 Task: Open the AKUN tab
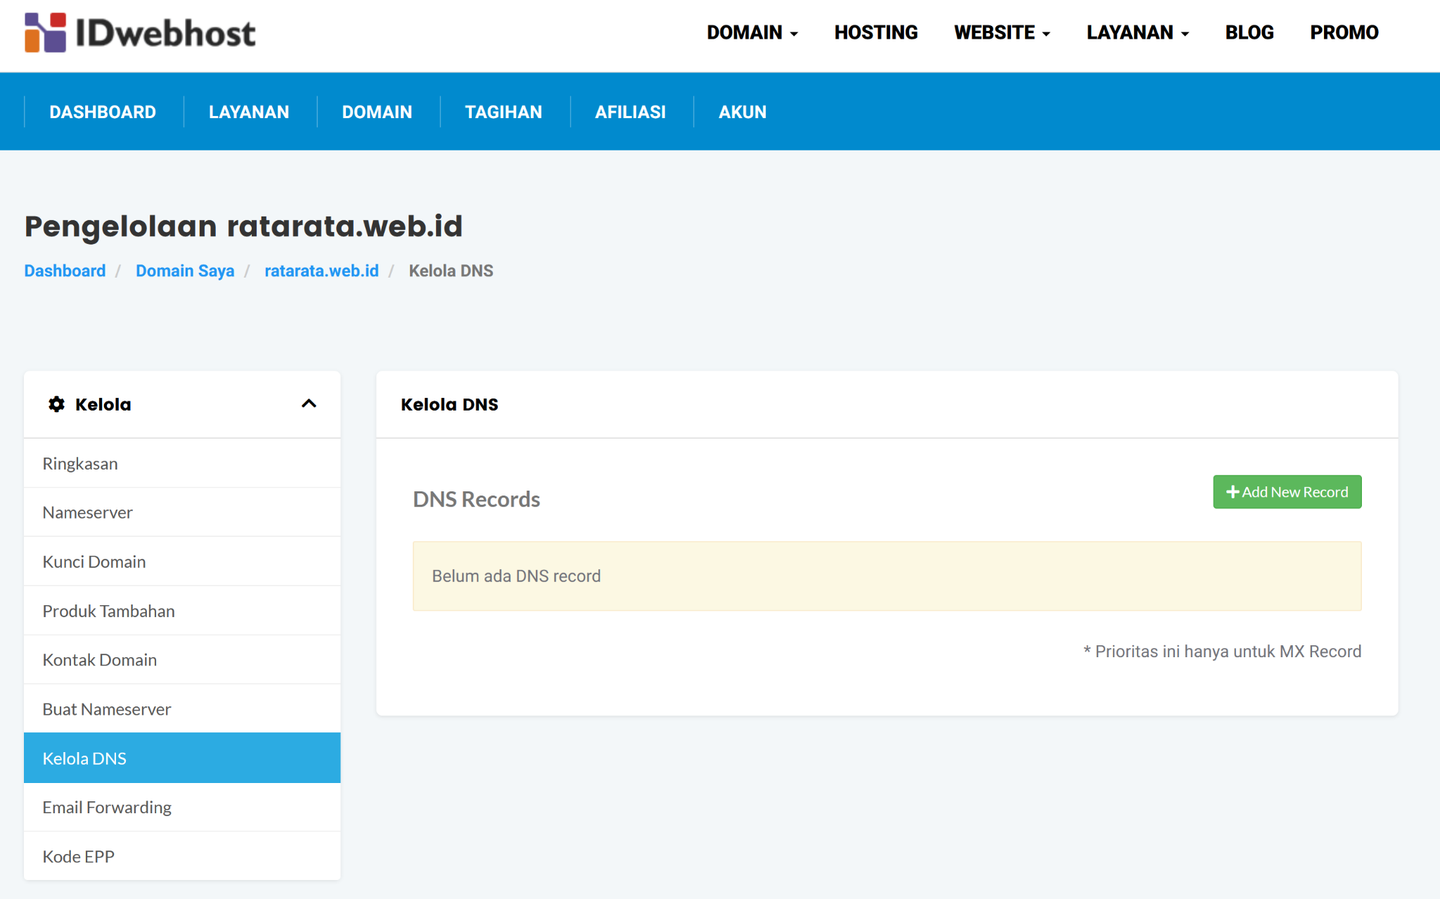pyautogui.click(x=742, y=112)
